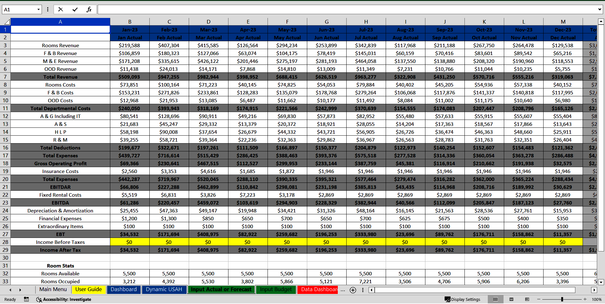Image resolution: width=605 pixels, height=304 pixels.
Task: Open the Dynamic USAH sheet tab
Action: [164, 290]
